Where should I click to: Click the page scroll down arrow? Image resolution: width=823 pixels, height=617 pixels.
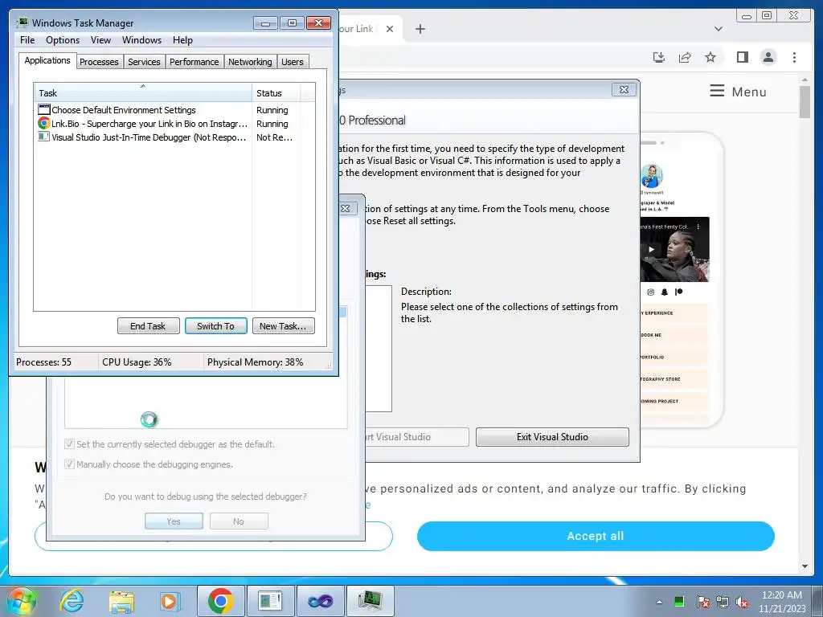(x=805, y=566)
